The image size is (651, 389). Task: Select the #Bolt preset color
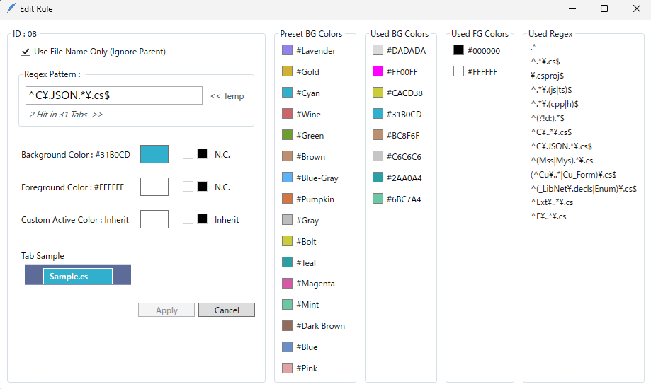coord(300,241)
